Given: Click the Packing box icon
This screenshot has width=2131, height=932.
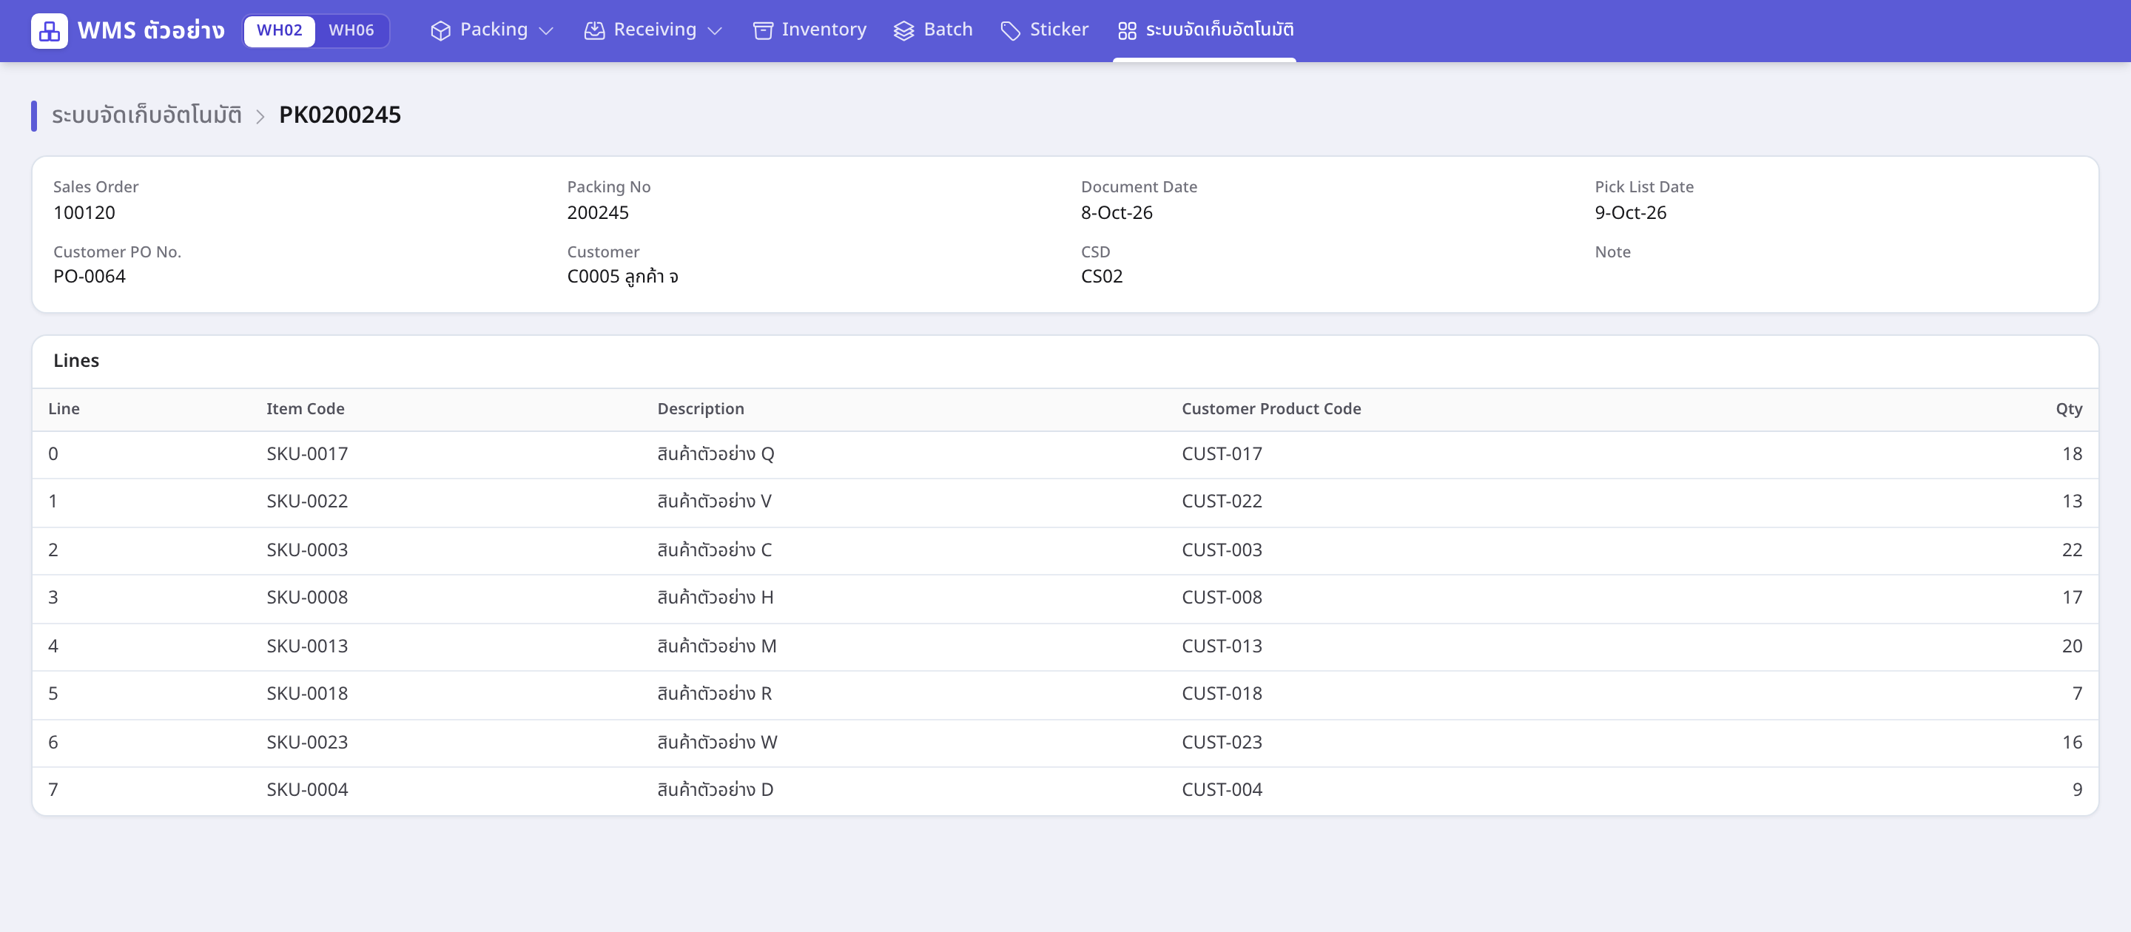Looking at the screenshot, I should 441,30.
